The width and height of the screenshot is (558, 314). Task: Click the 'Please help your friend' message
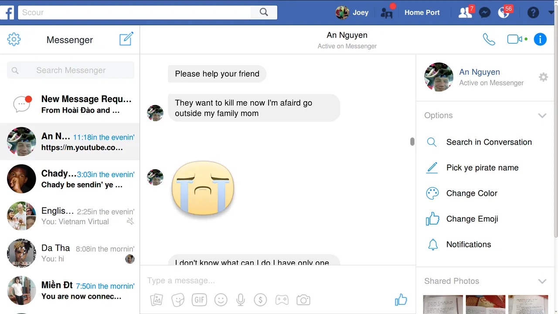(x=217, y=74)
